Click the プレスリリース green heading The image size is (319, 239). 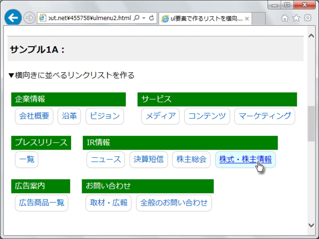(x=41, y=143)
